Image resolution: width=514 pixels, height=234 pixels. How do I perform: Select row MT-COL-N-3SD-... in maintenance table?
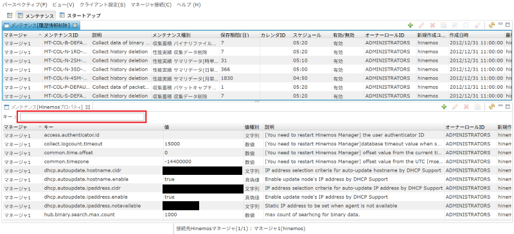click(256, 69)
